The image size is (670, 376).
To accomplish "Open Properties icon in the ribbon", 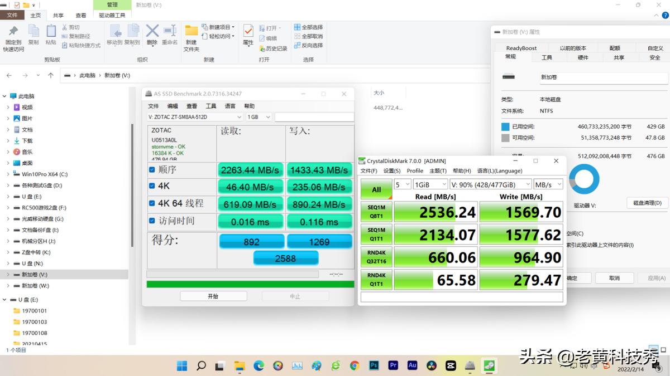I will coord(248,31).
